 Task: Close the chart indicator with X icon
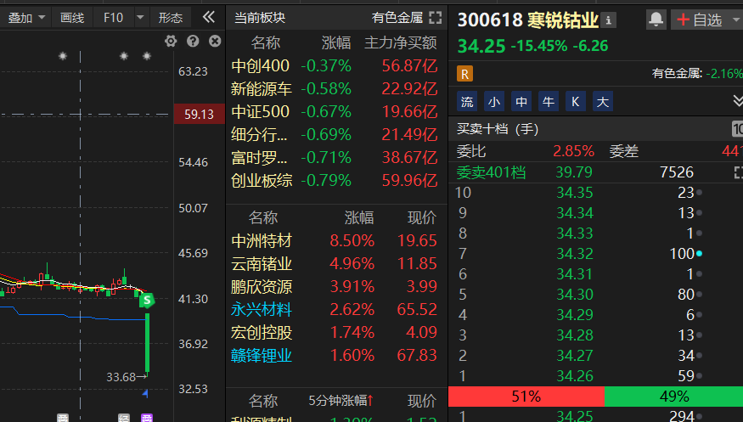tap(215, 41)
